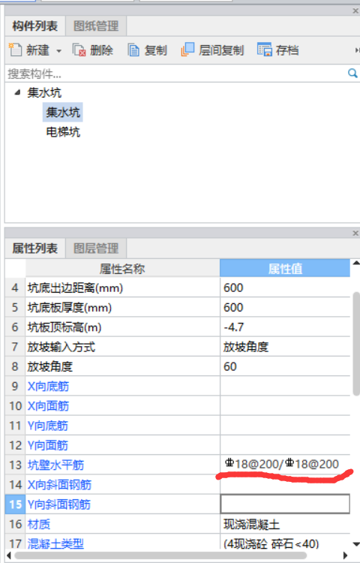Open the Y向底筋 property link
This screenshot has height=563, width=360.
tap(48, 426)
